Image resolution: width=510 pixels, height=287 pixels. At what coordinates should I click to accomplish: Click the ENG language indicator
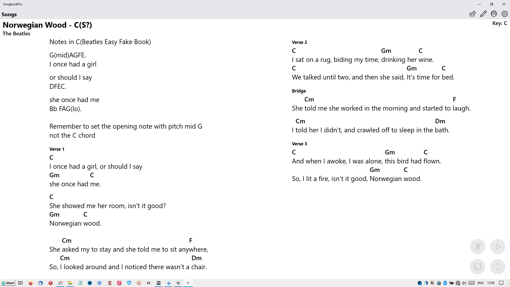(x=481, y=283)
